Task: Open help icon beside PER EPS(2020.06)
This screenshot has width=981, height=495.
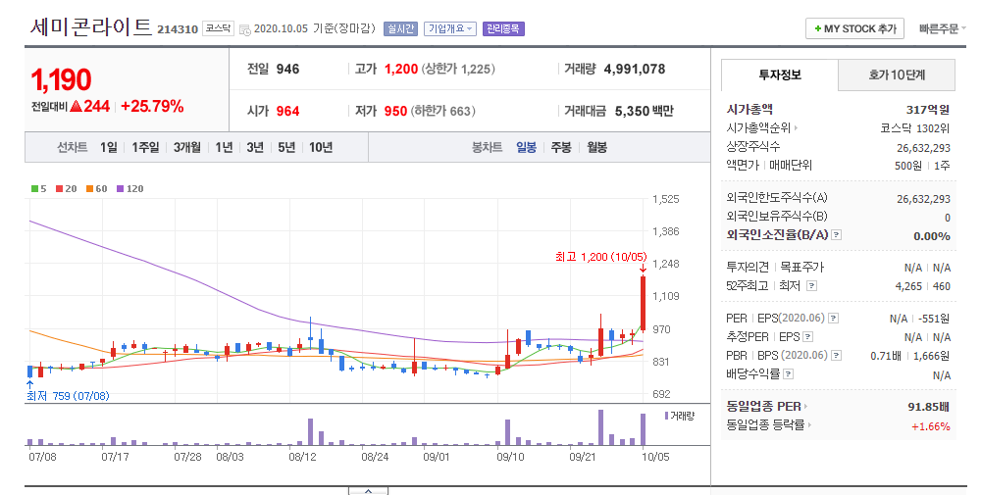Action: point(833,319)
